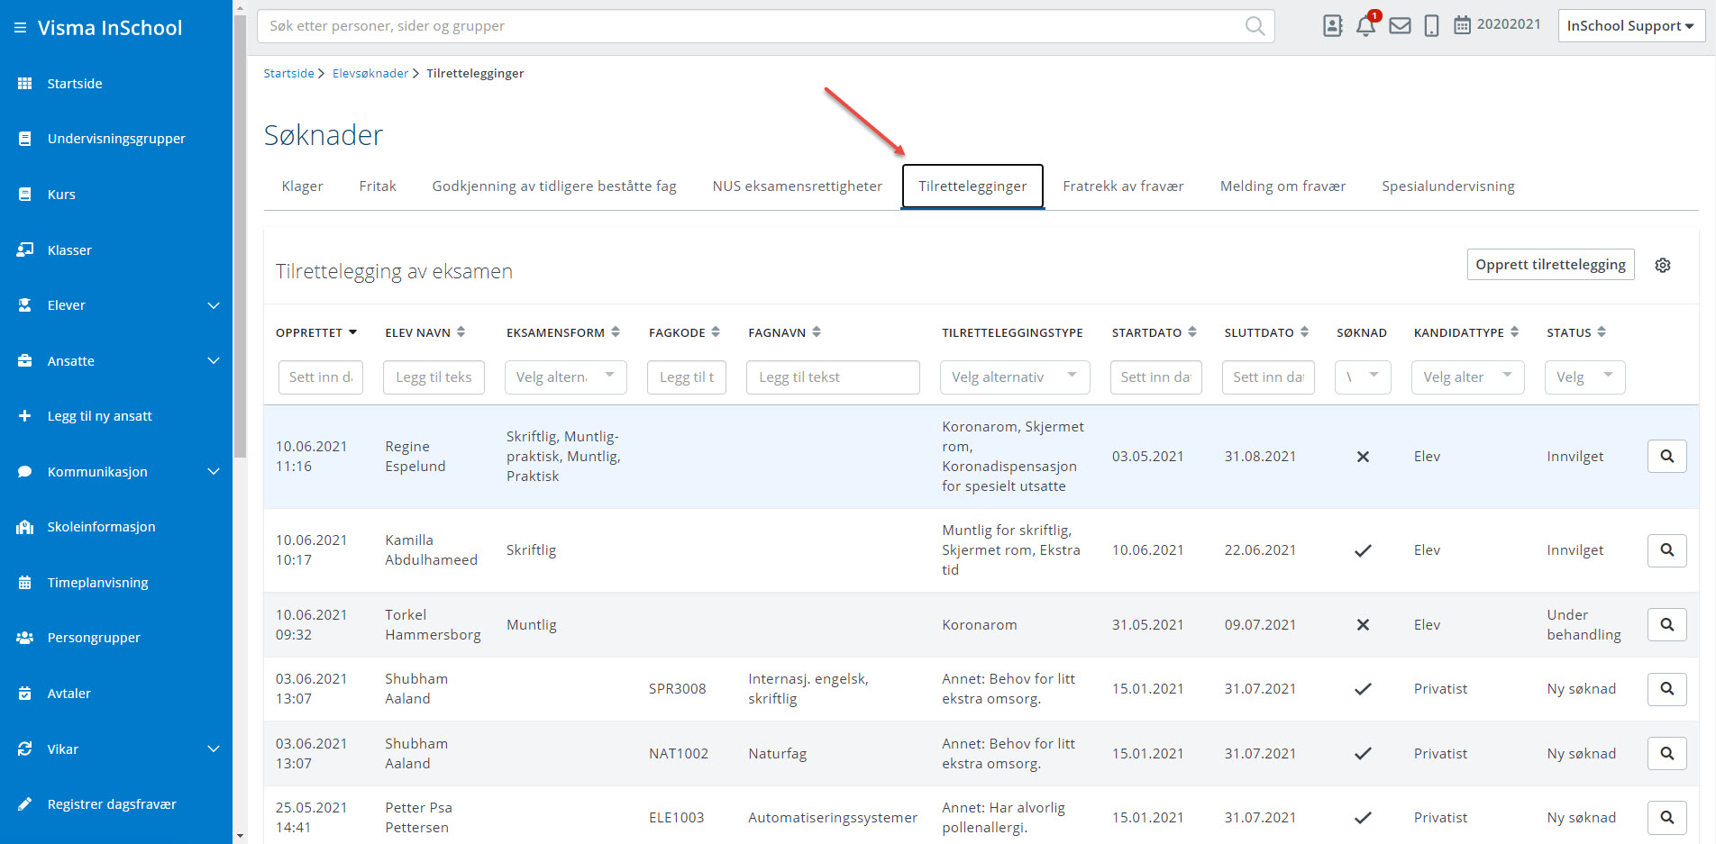Open the Tilretteleggingstype filter dropdown
Screen dimensions: 1716x844
point(1014,377)
